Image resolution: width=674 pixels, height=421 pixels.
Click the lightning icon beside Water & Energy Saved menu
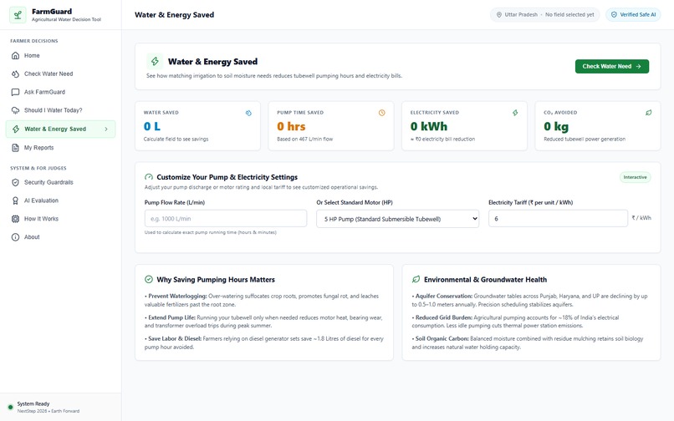click(16, 129)
